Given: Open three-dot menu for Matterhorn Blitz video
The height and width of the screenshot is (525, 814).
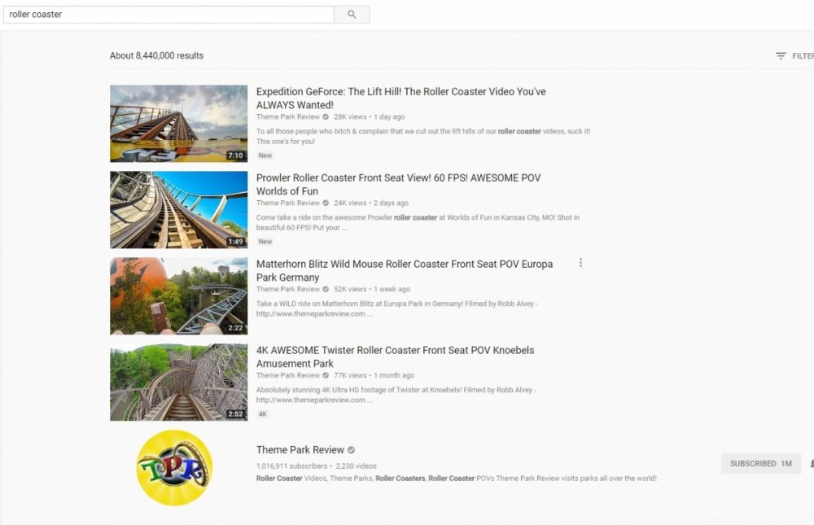Looking at the screenshot, I should click(x=580, y=263).
